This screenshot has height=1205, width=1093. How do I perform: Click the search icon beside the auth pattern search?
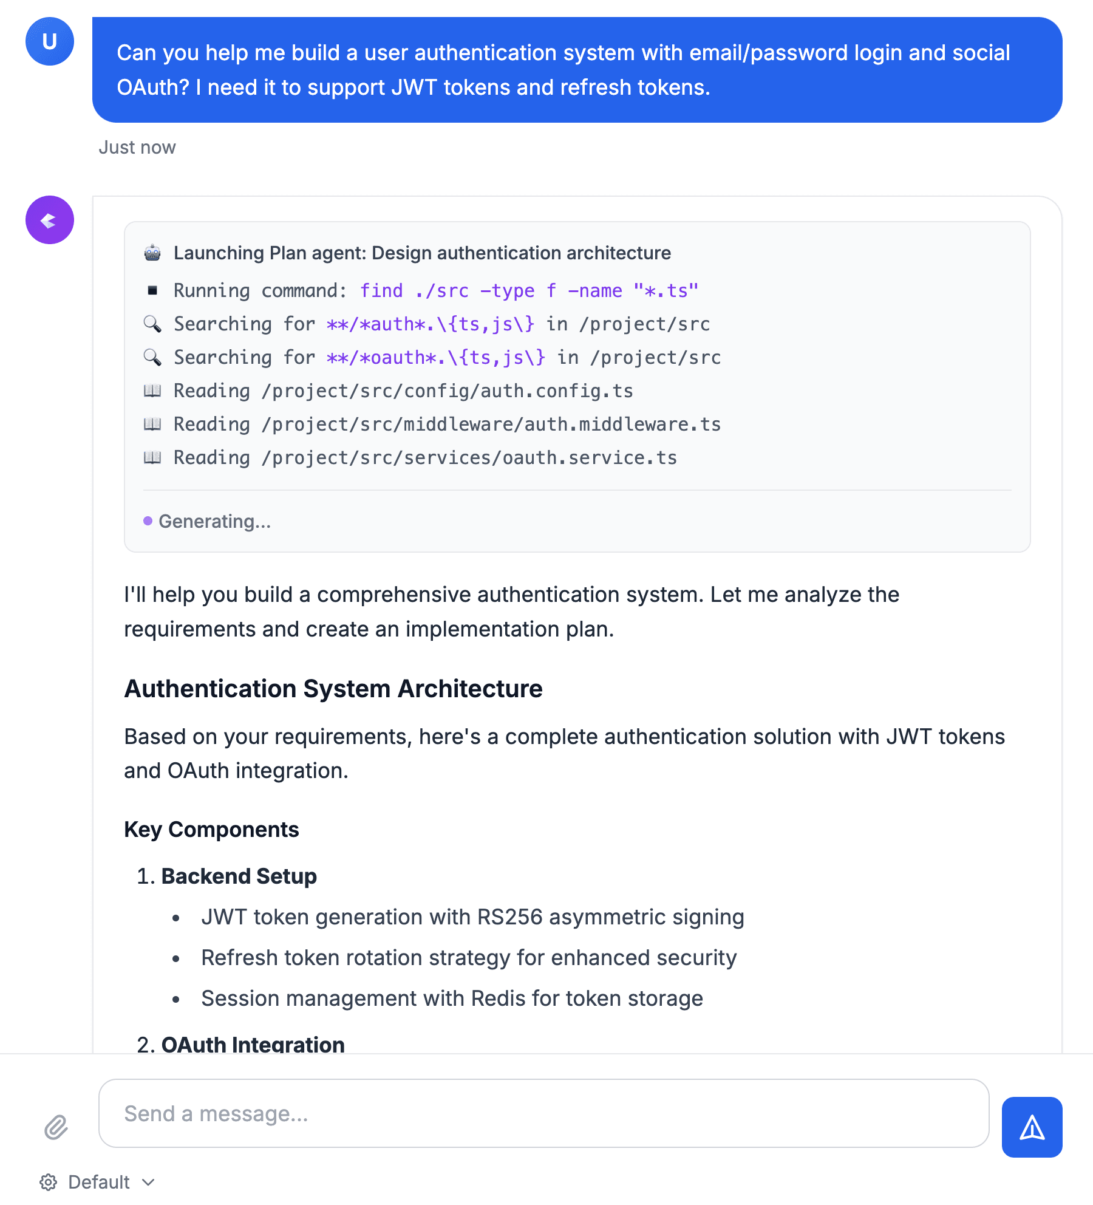(152, 324)
